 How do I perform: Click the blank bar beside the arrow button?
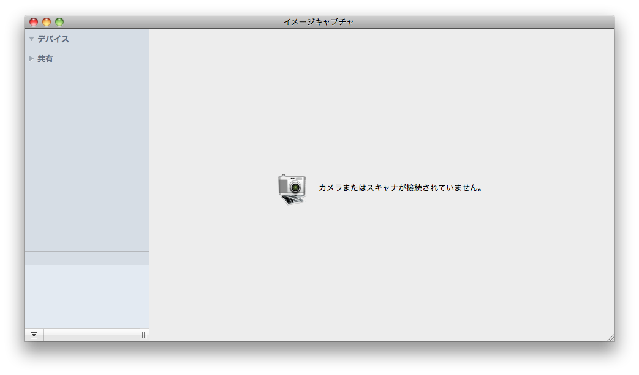pos(92,335)
